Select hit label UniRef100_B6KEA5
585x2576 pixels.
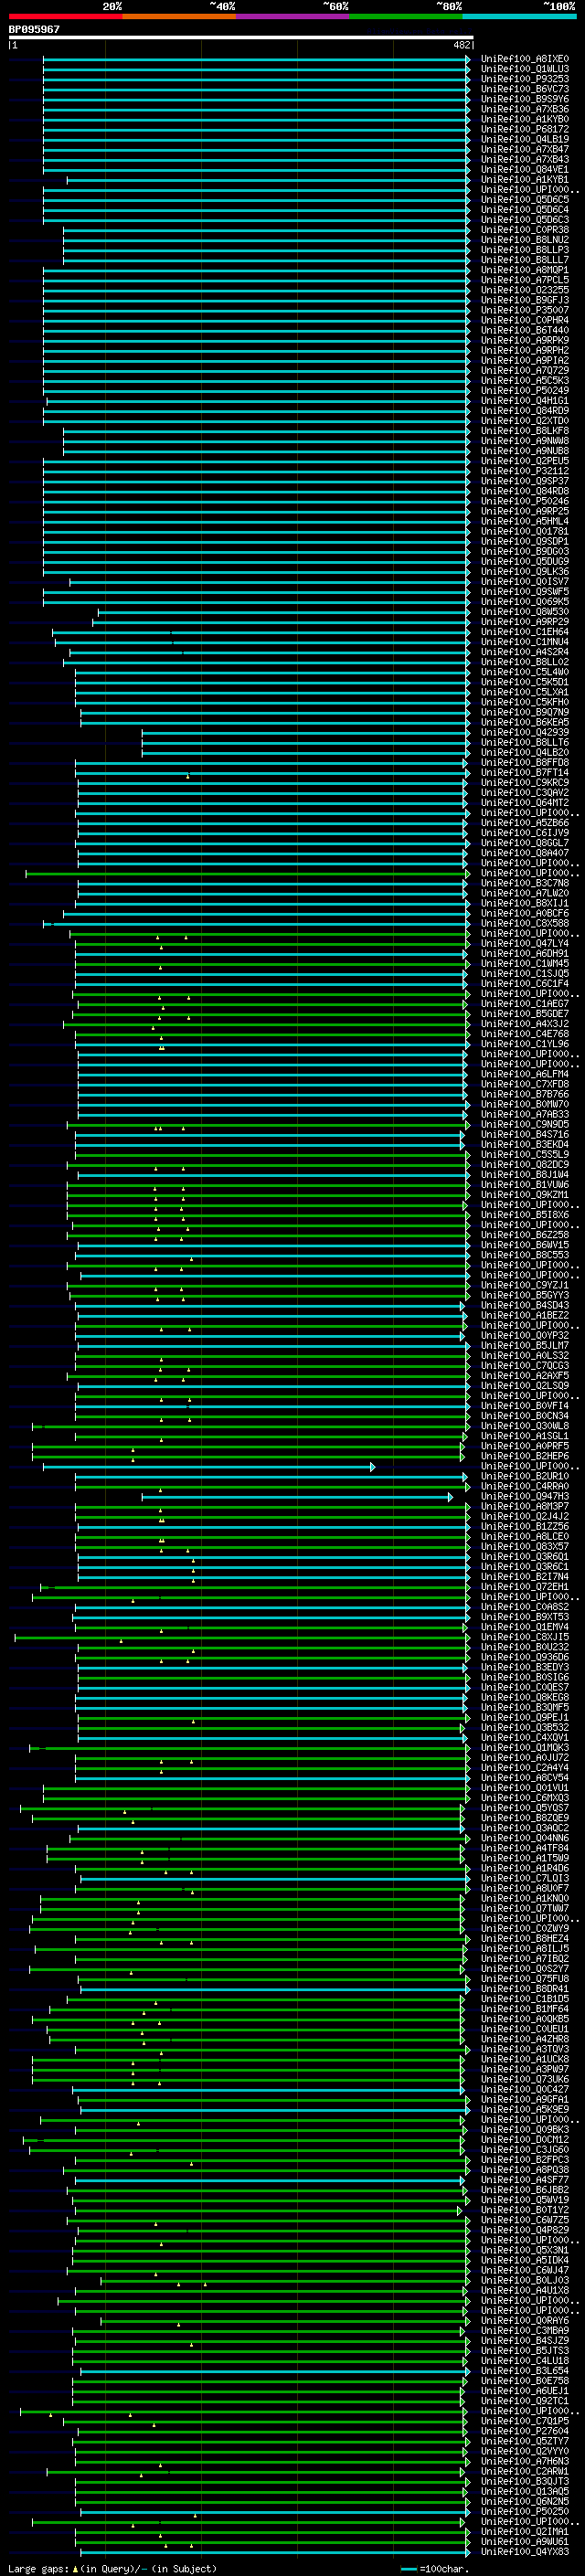pos(524,722)
